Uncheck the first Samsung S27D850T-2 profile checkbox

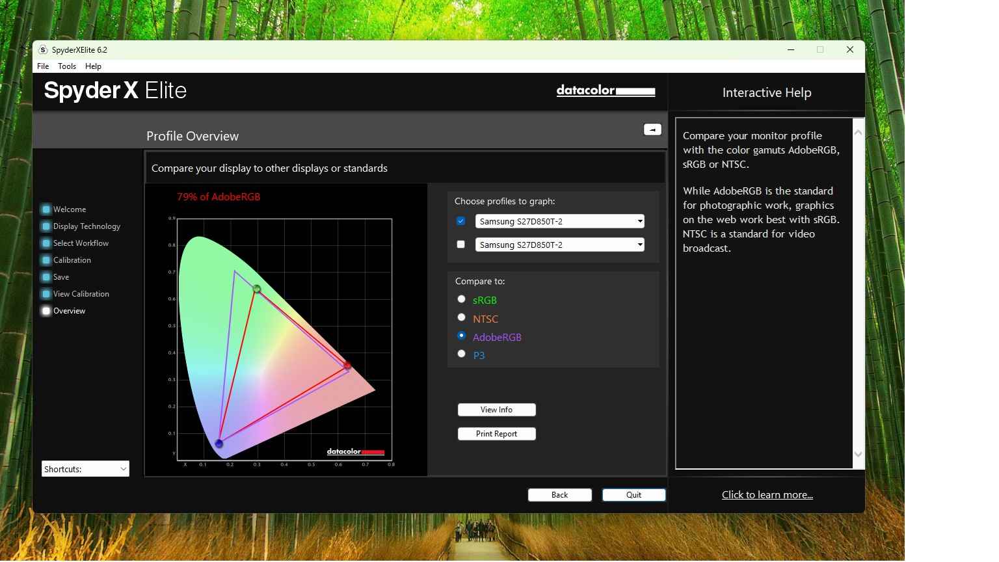pos(461,221)
